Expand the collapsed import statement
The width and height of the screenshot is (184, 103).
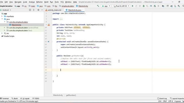(x=61, y=19)
